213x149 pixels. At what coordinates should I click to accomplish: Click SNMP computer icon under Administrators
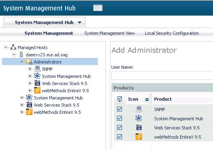click(37, 69)
